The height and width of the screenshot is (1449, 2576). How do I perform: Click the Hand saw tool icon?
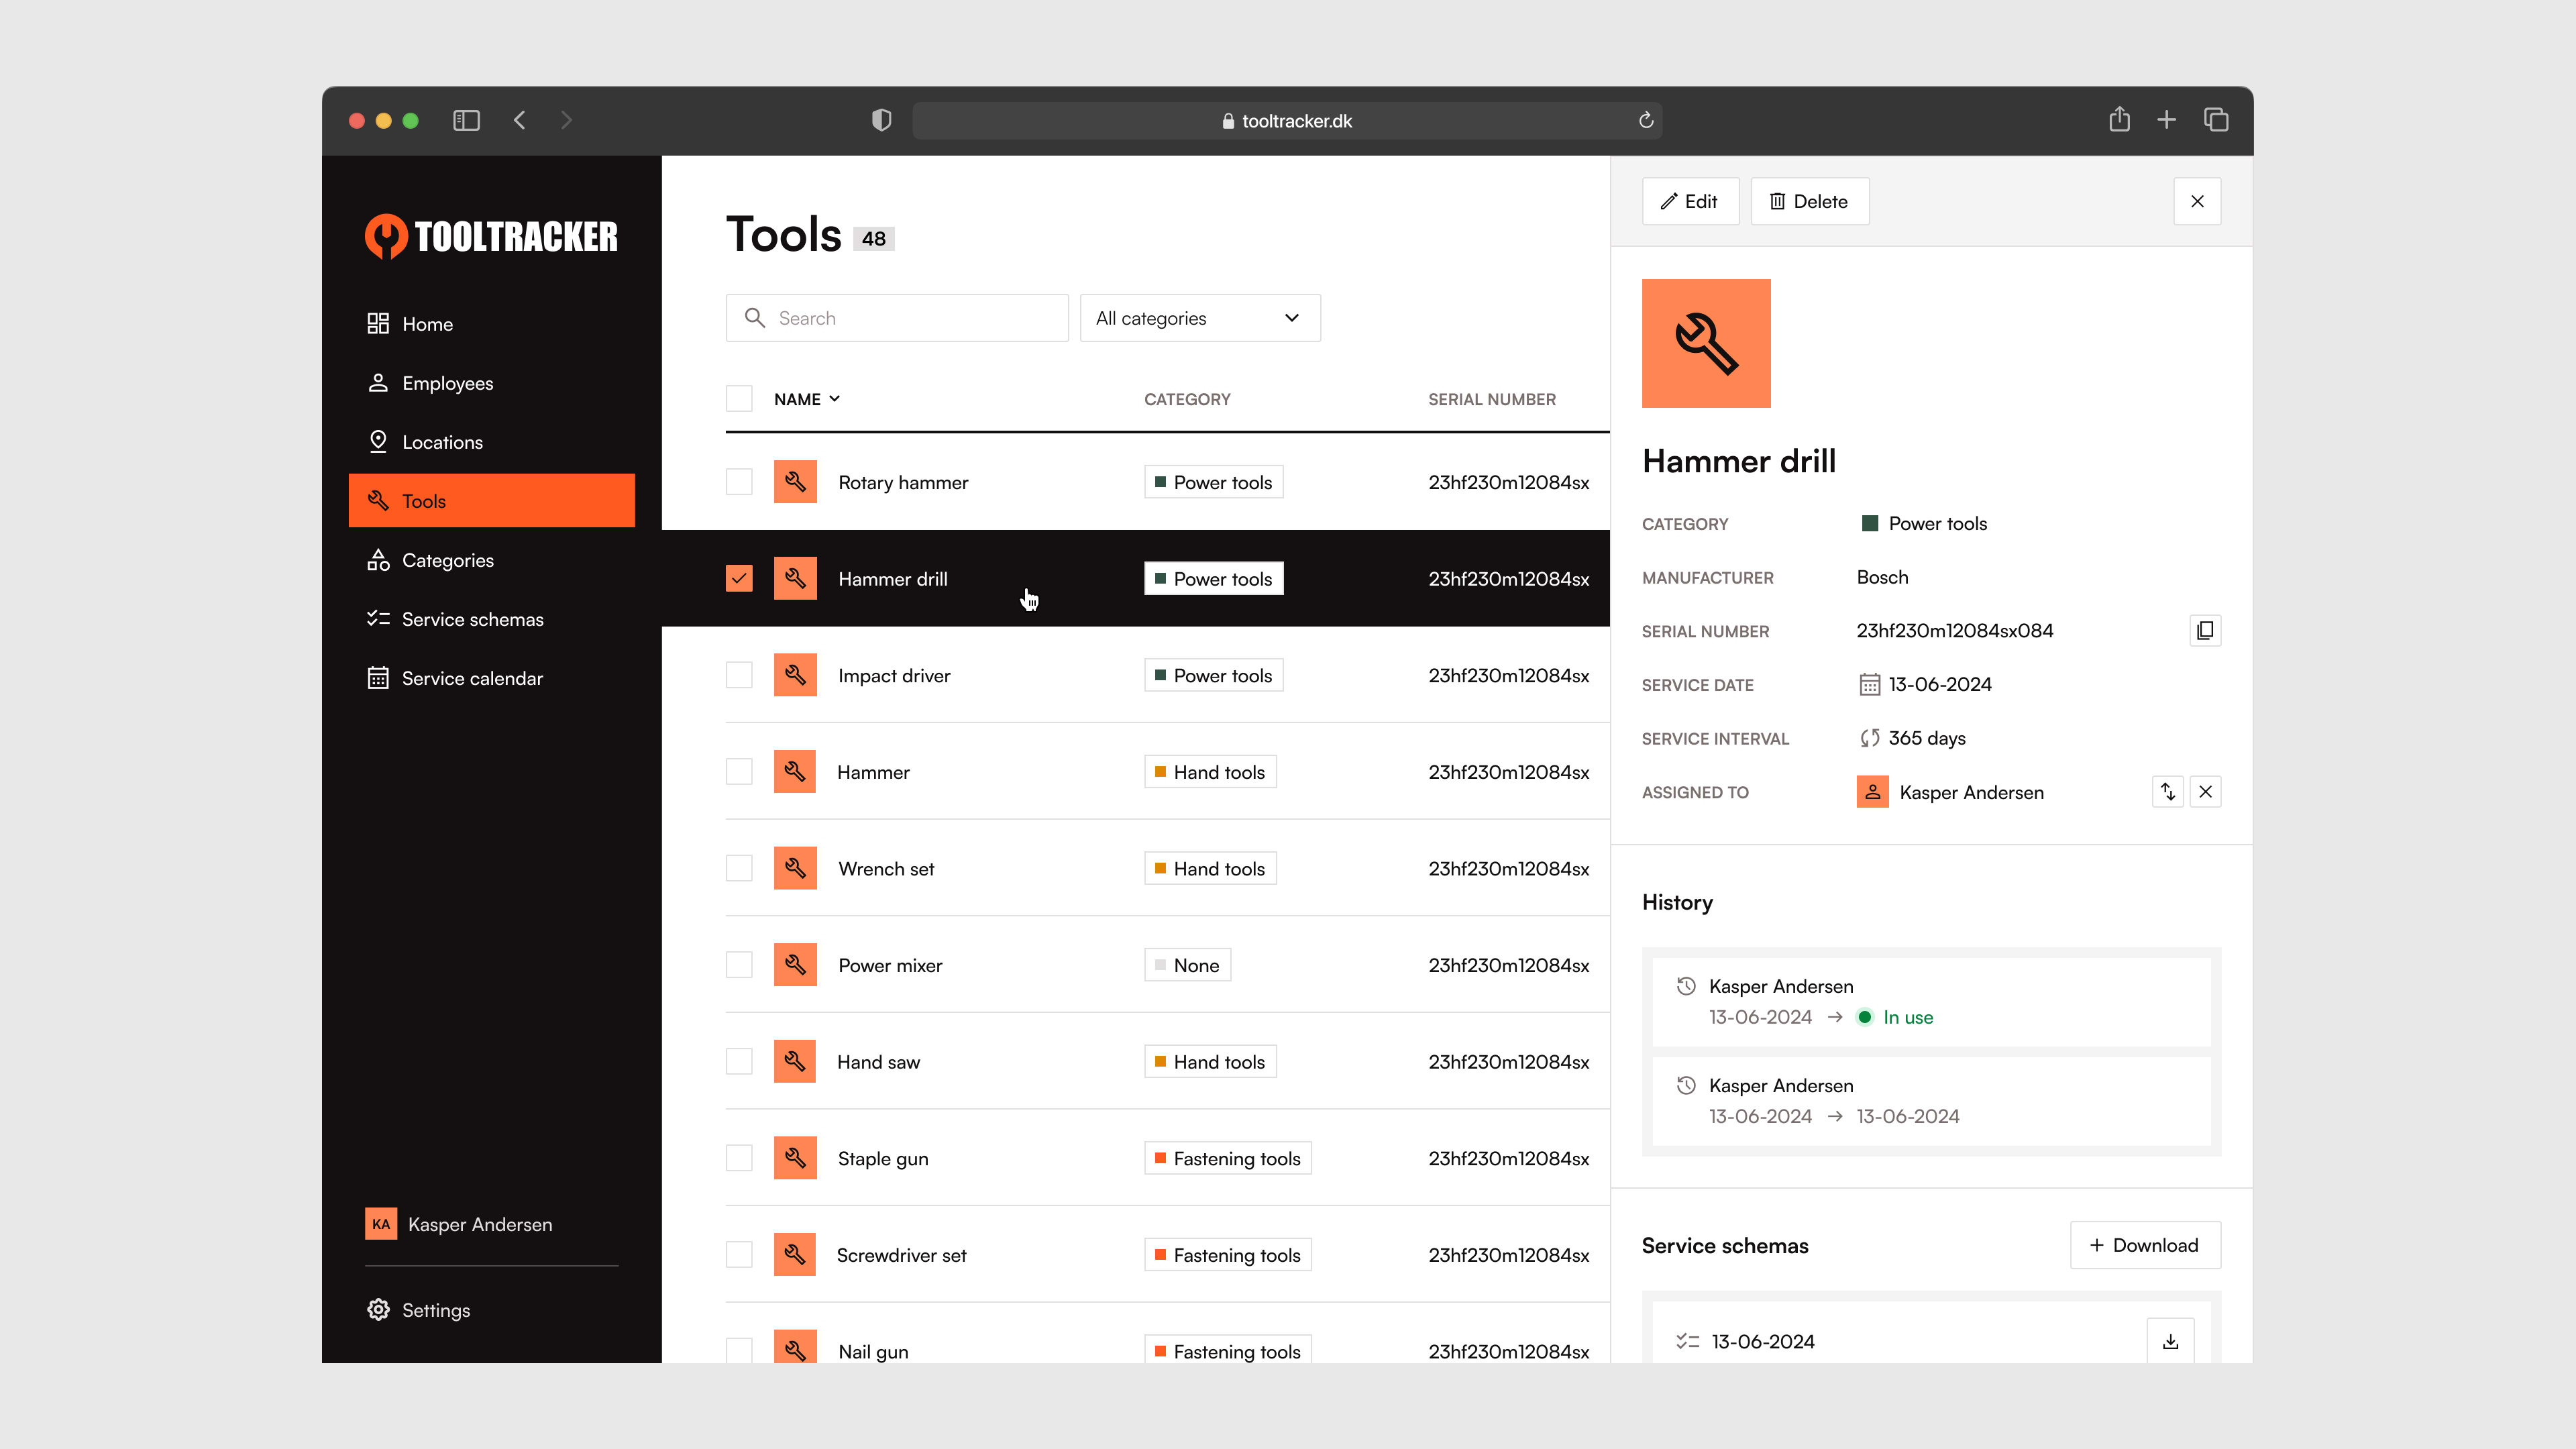[x=795, y=1061]
